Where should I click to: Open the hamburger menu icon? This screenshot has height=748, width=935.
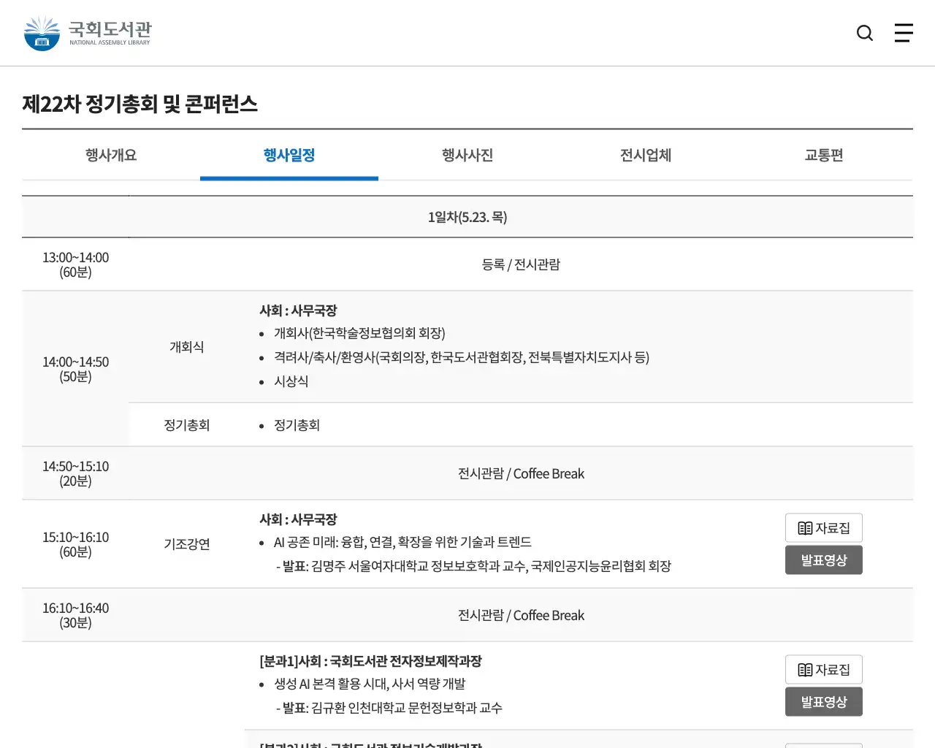tap(904, 33)
